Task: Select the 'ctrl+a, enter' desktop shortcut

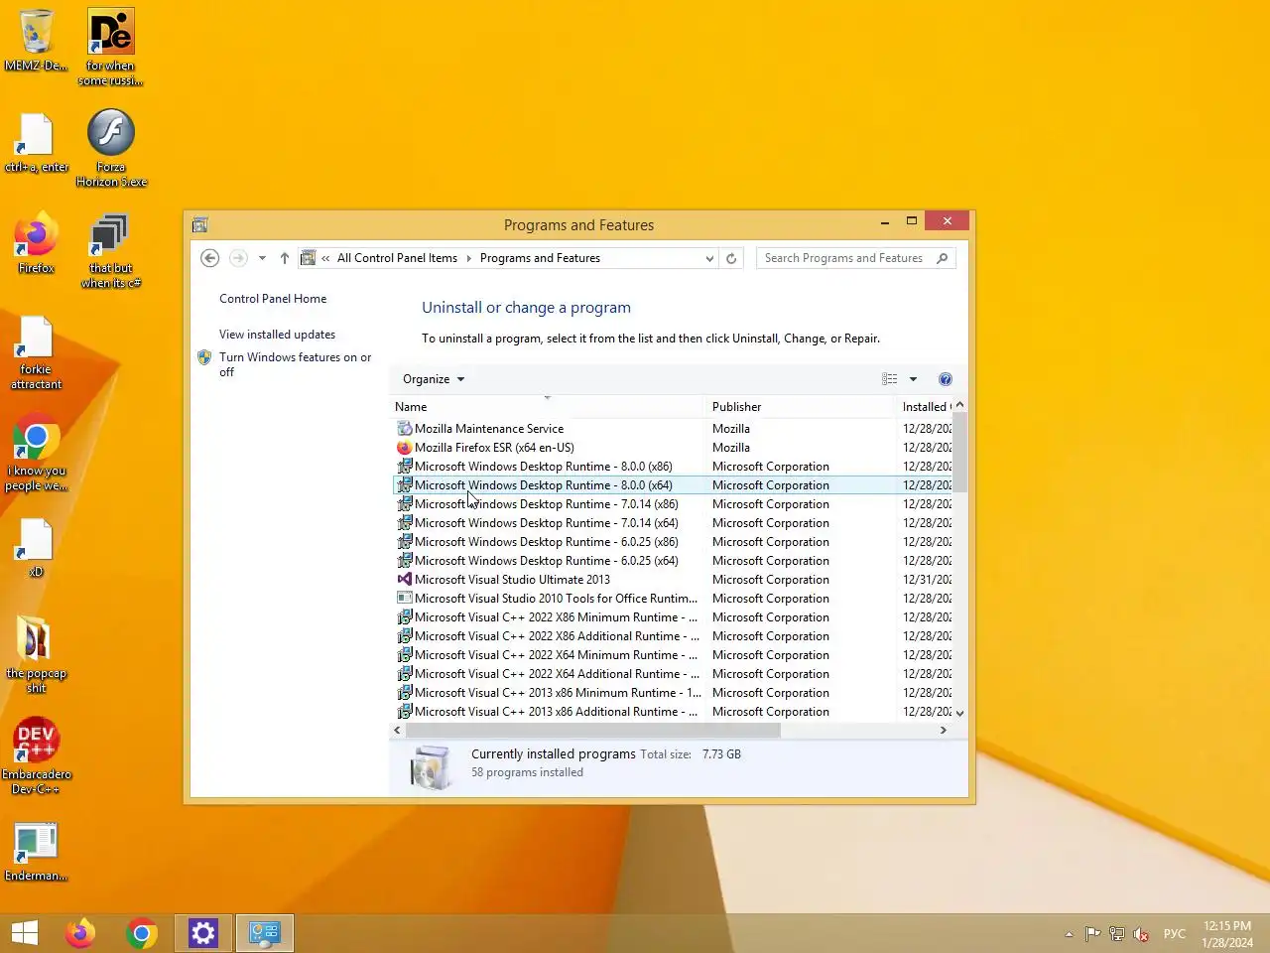Action: [37, 142]
